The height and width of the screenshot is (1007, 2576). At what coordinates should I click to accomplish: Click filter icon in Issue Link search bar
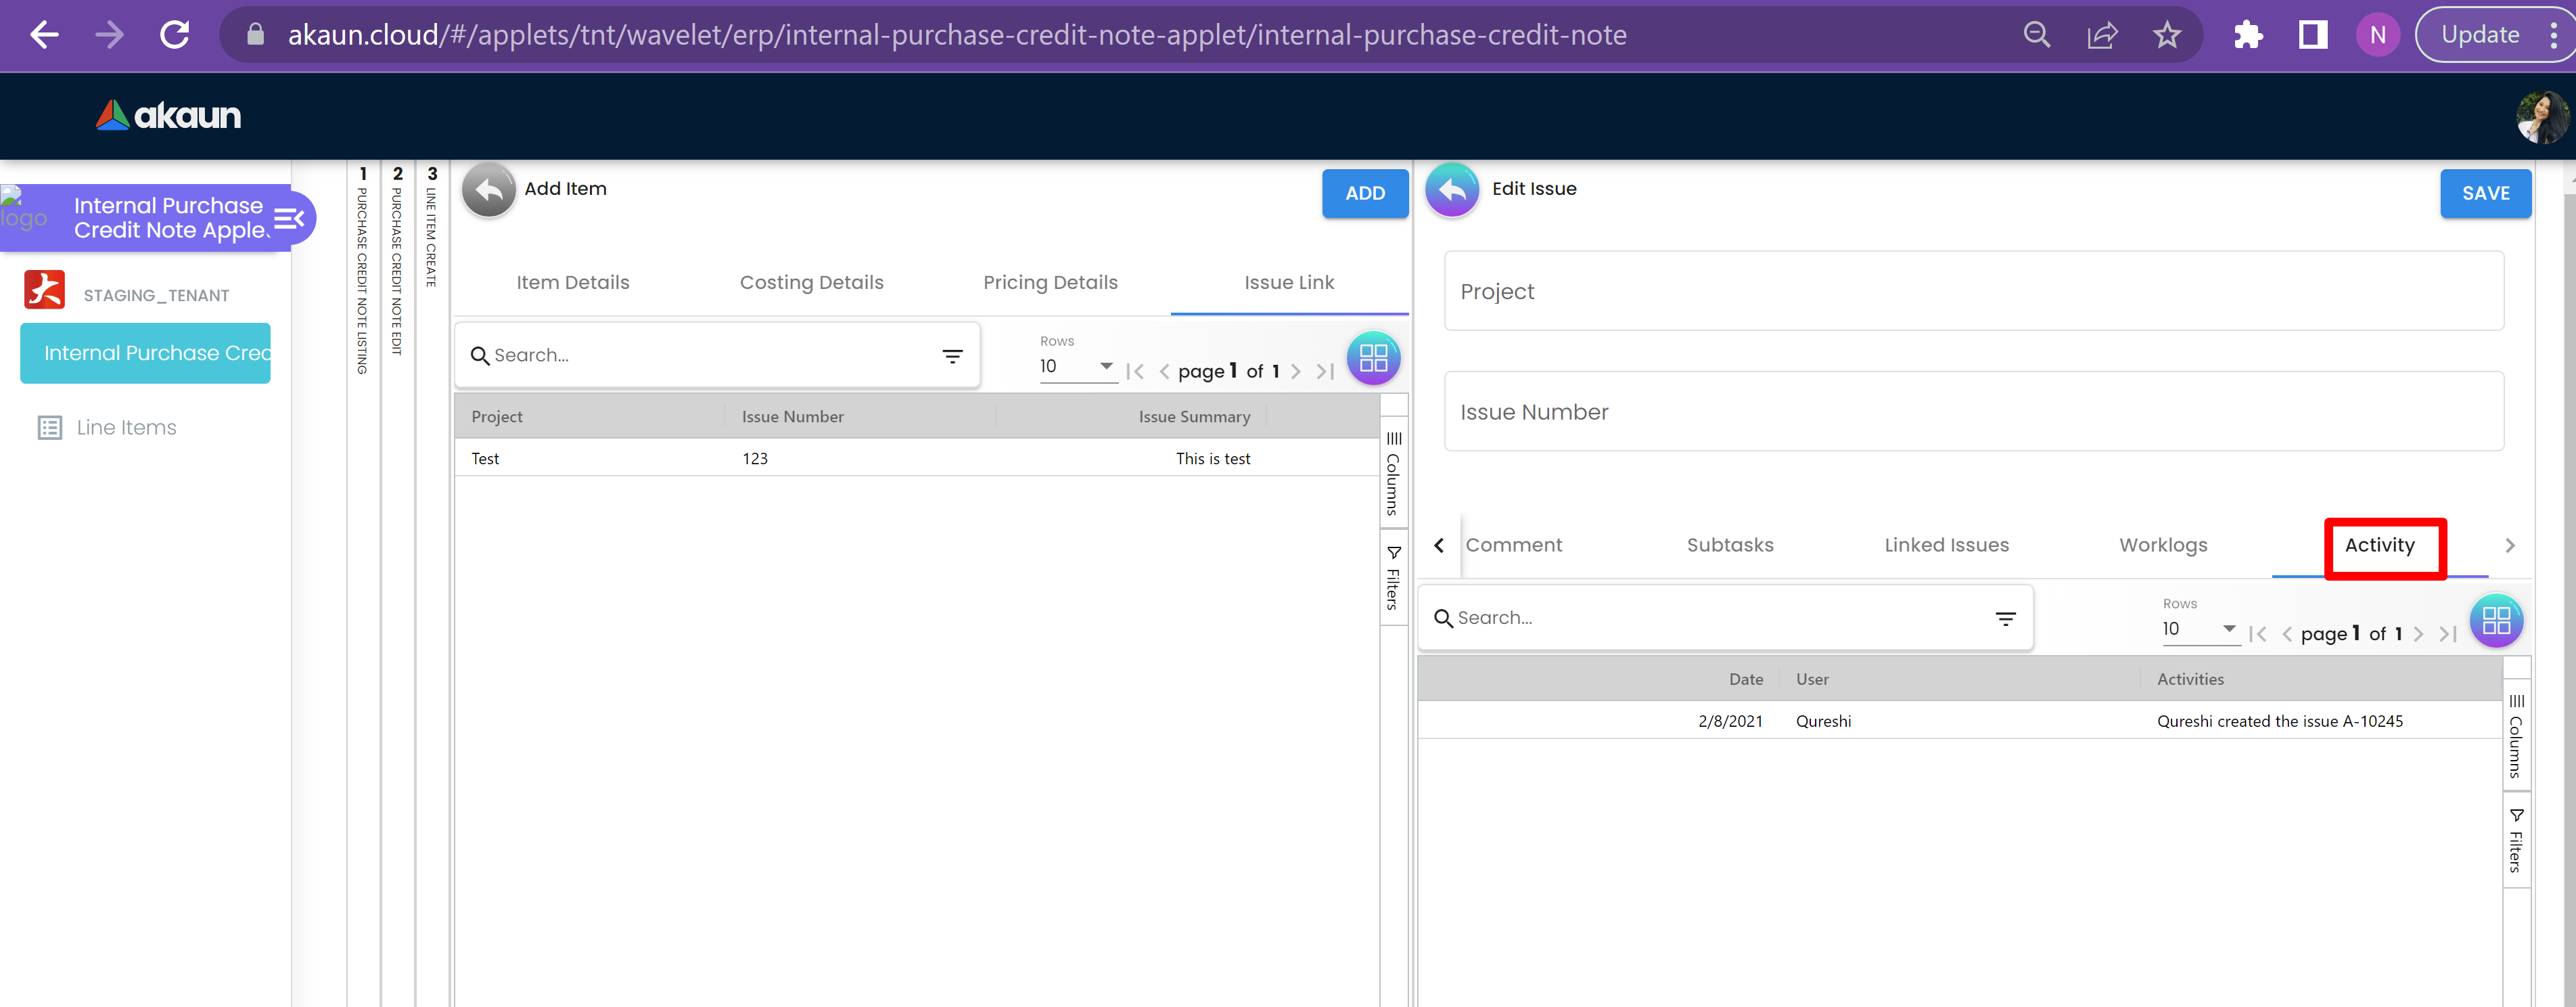(952, 356)
